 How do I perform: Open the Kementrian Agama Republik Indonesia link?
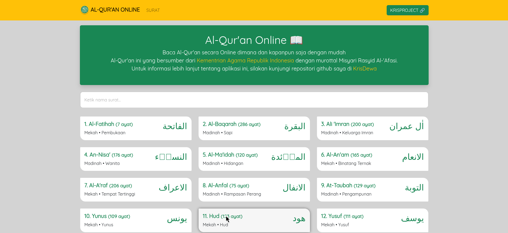[245, 61]
